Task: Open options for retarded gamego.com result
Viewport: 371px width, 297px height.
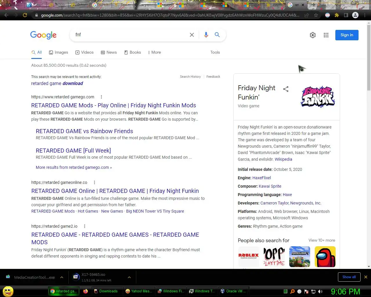Action: coord(101,97)
